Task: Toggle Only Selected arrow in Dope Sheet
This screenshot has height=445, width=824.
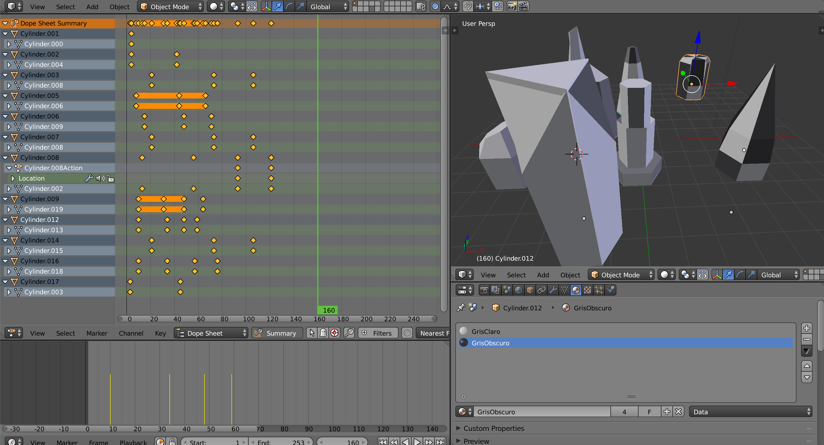Action: coord(312,333)
